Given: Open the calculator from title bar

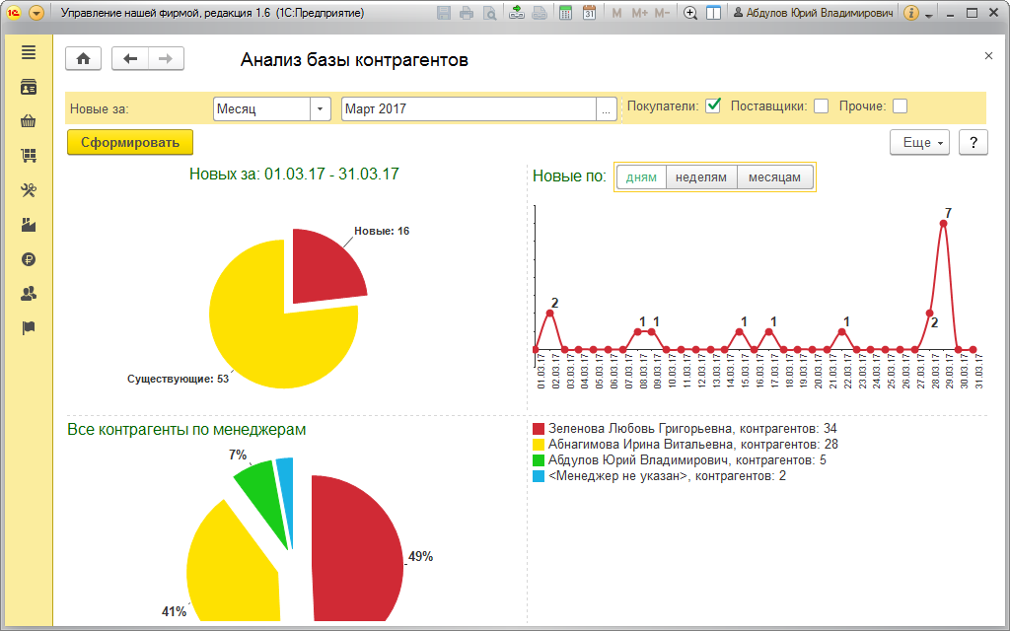Looking at the screenshot, I should pyautogui.click(x=565, y=14).
